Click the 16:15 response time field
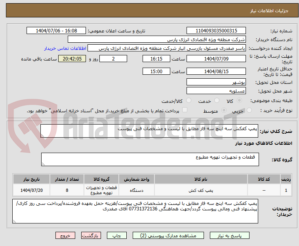The width and height of the screenshot is (299, 246). pos(156,59)
